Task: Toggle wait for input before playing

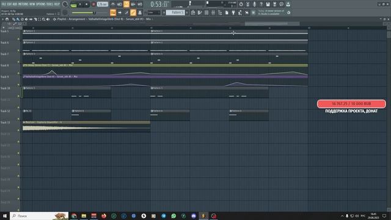Action: point(120,4)
